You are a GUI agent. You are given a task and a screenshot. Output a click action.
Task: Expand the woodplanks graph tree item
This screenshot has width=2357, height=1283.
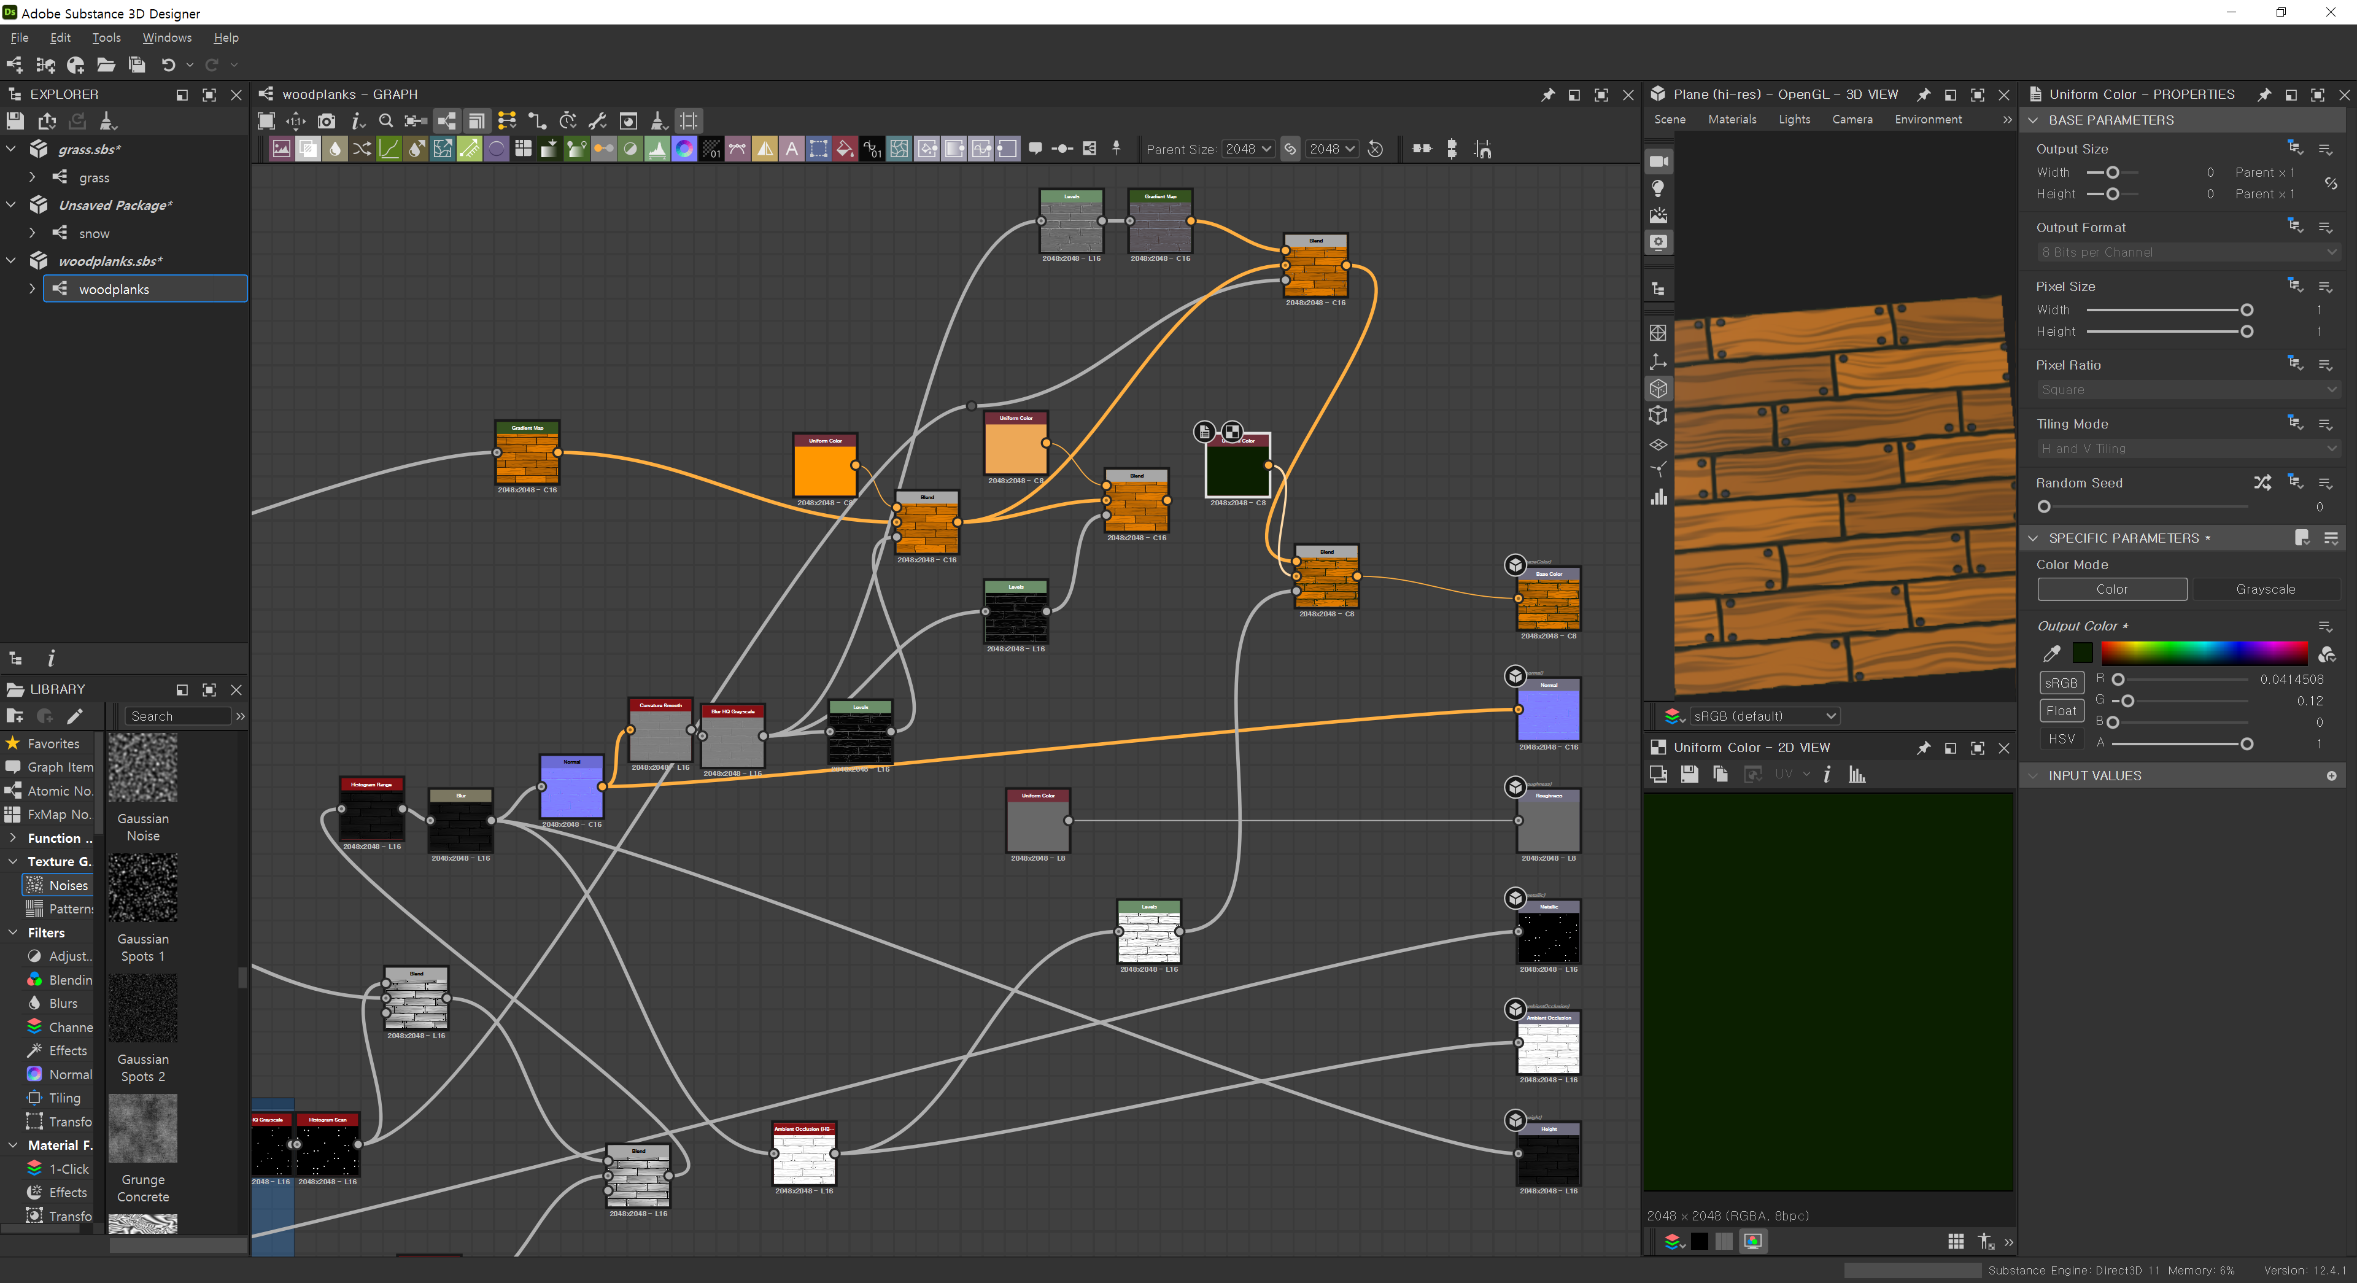pos(32,289)
